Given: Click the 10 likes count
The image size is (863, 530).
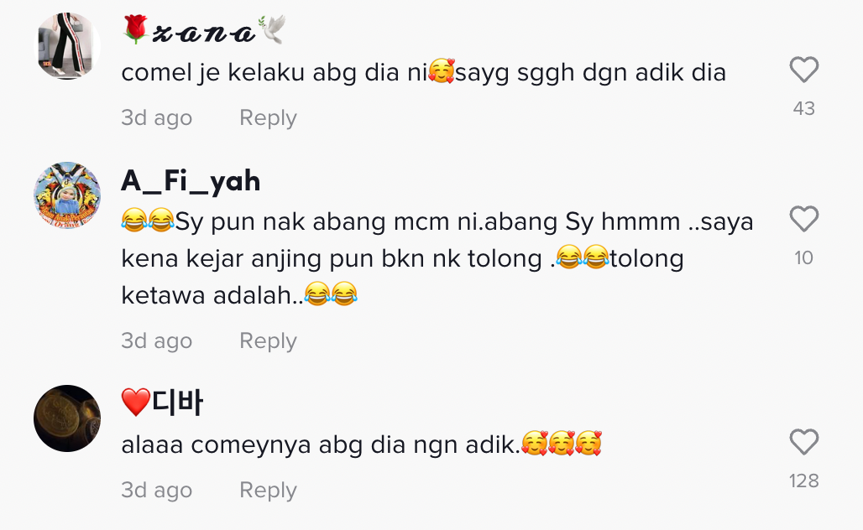Looking at the screenshot, I should pos(804,257).
